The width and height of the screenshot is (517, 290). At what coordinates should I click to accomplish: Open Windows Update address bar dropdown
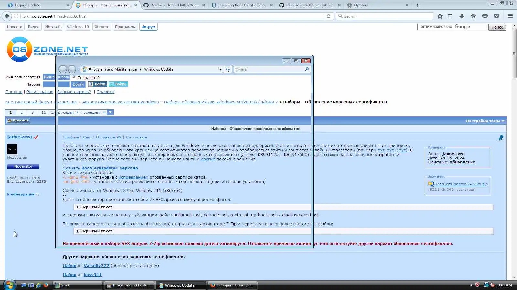[220, 69]
